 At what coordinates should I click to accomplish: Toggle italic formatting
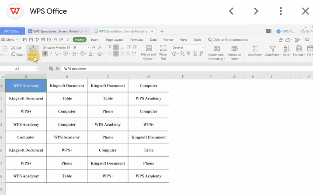pyautogui.click(x=51, y=54)
